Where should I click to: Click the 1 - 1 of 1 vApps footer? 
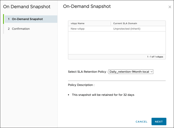tap(155, 57)
